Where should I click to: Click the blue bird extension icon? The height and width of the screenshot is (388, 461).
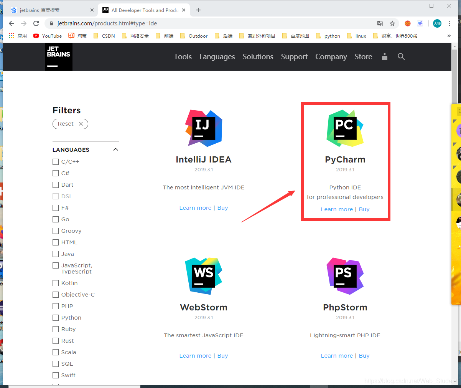pos(420,23)
